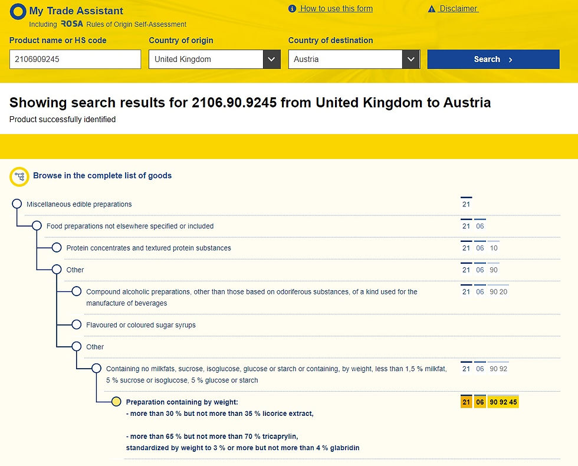Open the Disclaimer link
578x466 pixels.
coord(459,8)
